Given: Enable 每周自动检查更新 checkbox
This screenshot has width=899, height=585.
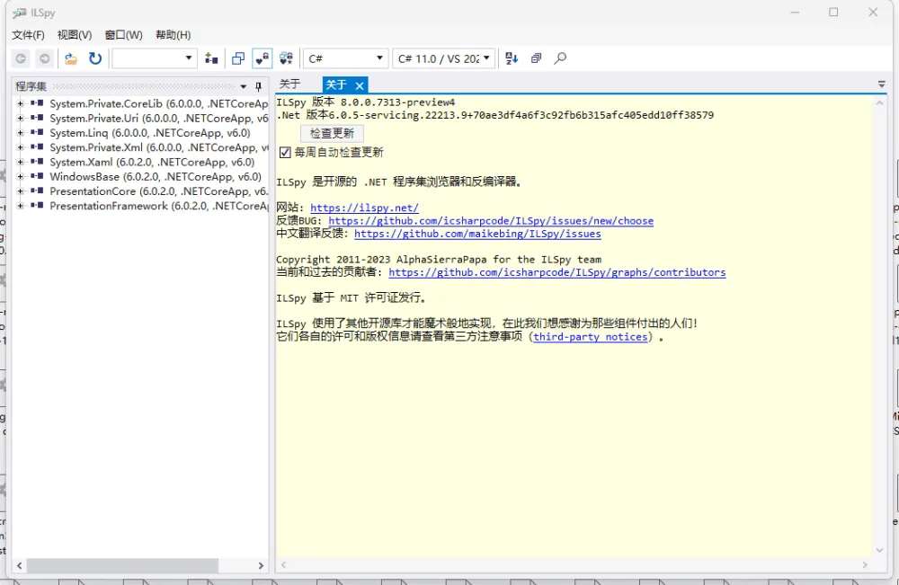Looking at the screenshot, I should (285, 151).
